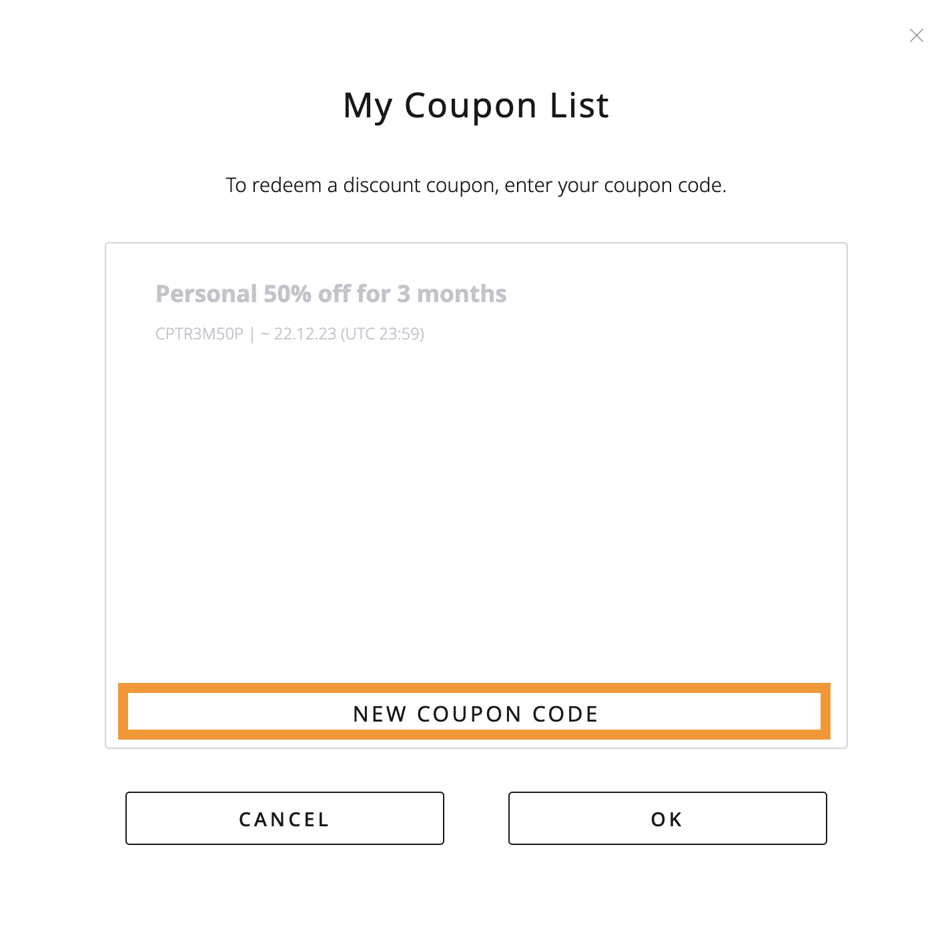This screenshot has height=927, width=950.
Task: Close the My Coupon List dialog
Action: click(x=916, y=35)
